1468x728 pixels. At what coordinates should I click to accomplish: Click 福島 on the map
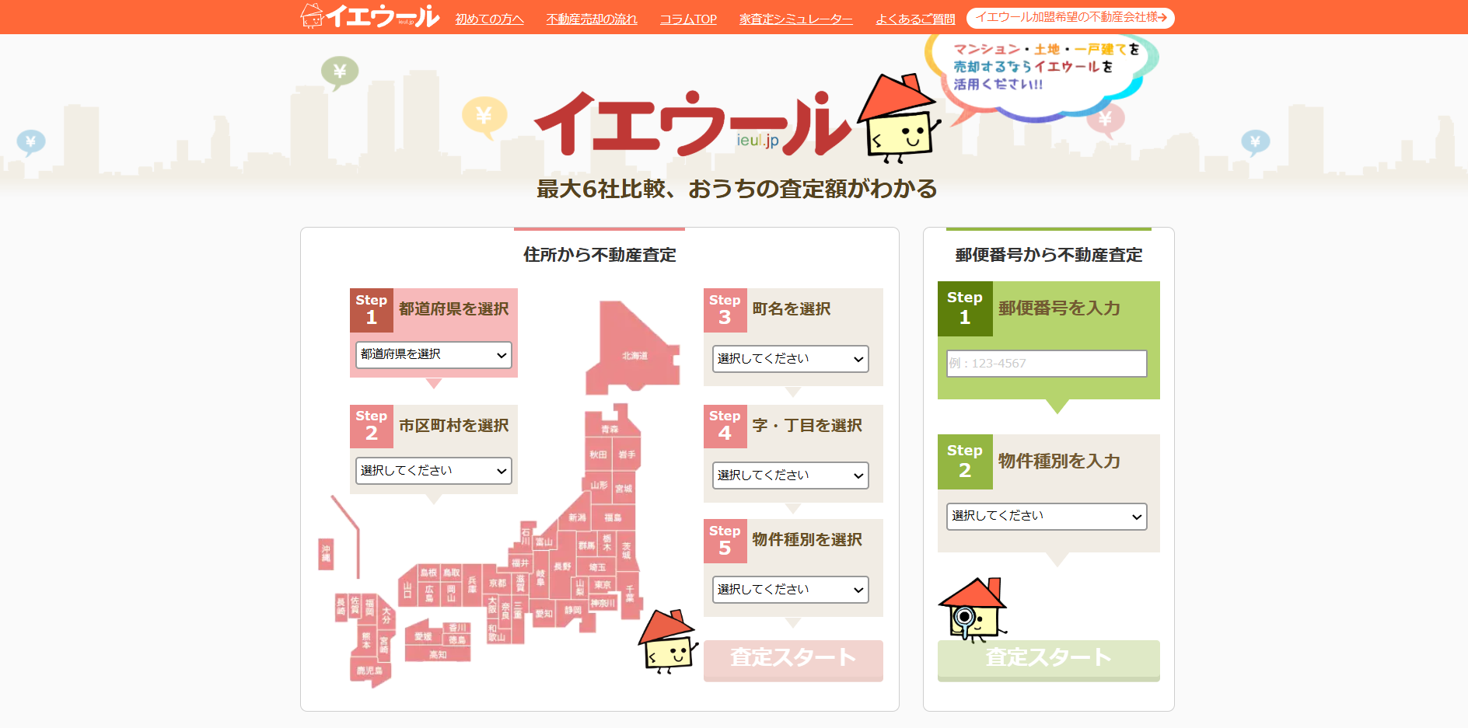613,517
